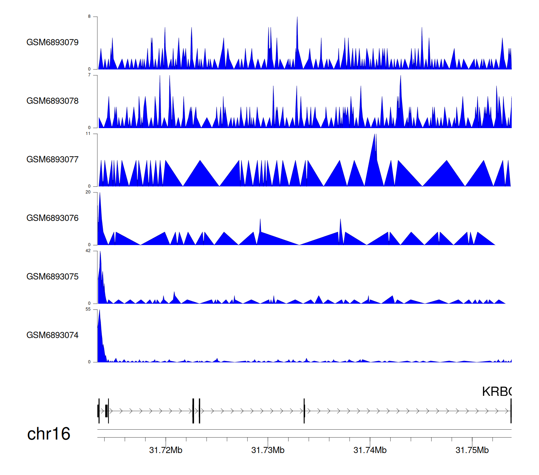539x475 pixels.
Task: Click y-axis maximum value 11
Action: point(88,134)
